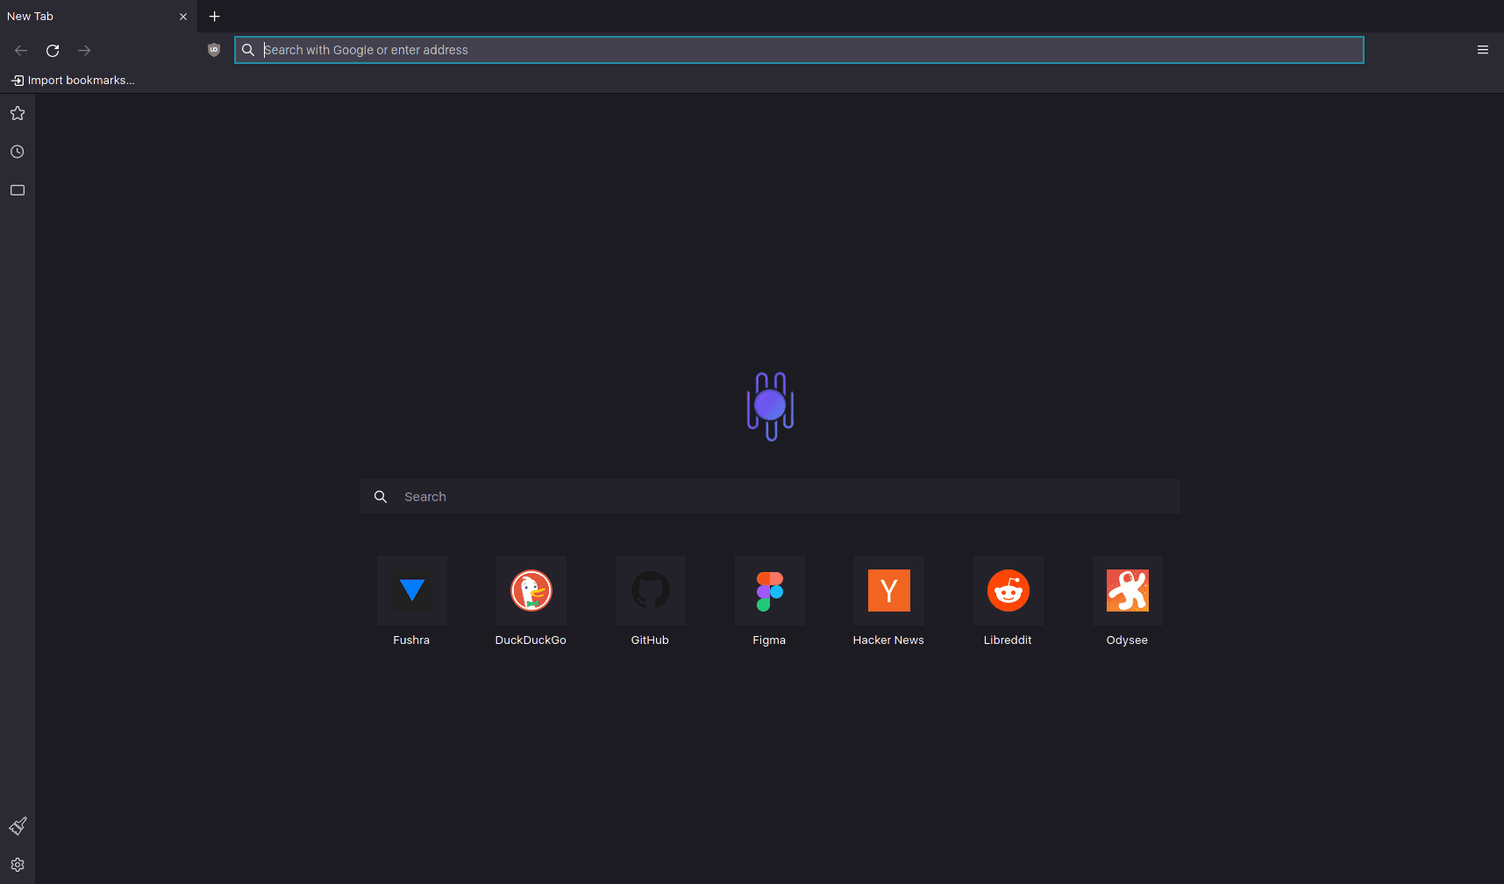Click Import bookmarks link

[74, 81]
